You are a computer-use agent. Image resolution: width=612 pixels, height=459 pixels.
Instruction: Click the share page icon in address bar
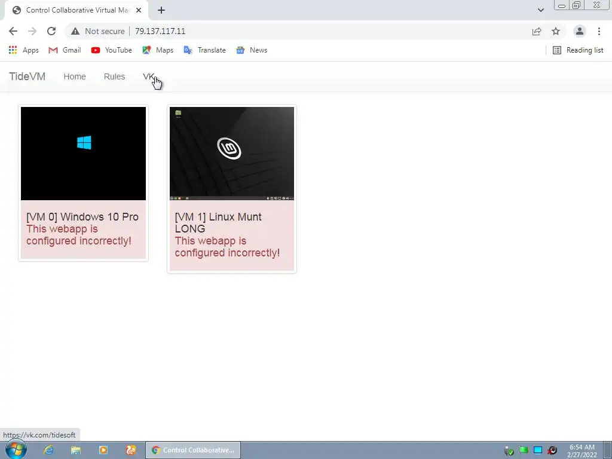[537, 31]
